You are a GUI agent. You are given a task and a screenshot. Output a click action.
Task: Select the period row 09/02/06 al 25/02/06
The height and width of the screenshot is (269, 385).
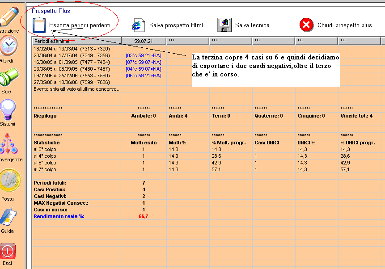click(x=72, y=76)
